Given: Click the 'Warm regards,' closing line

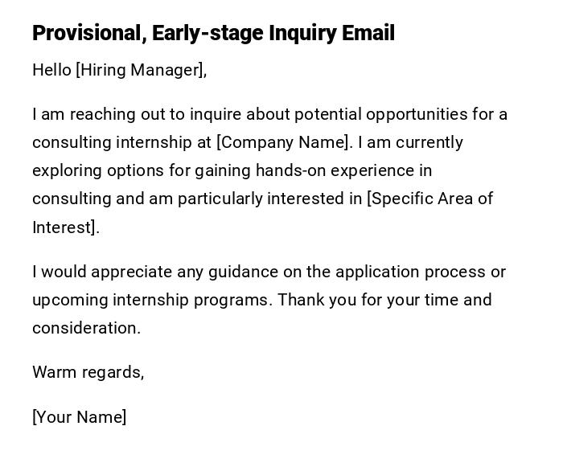Looking at the screenshot, I should (x=88, y=372).
